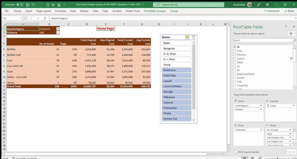Click the Insert Function fx icon
297x159 pixels.
tap(45, 18)
